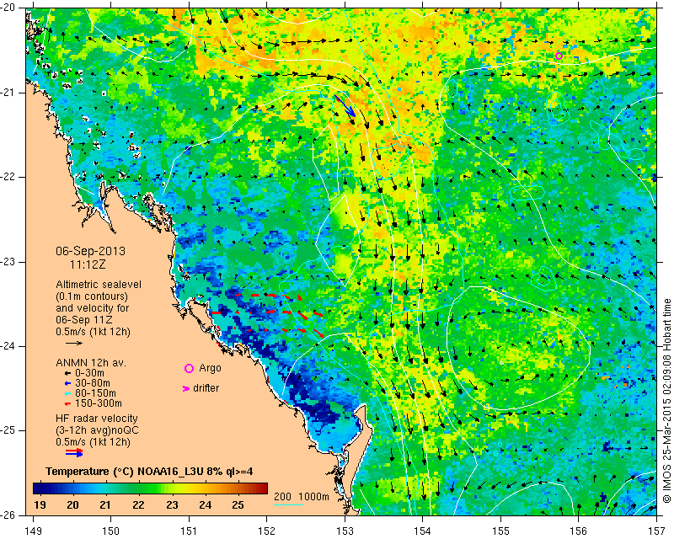Click the 'ANMN 12h av.' legend heading
This screenshot has height=539, width=674.
tap(91, 363)
